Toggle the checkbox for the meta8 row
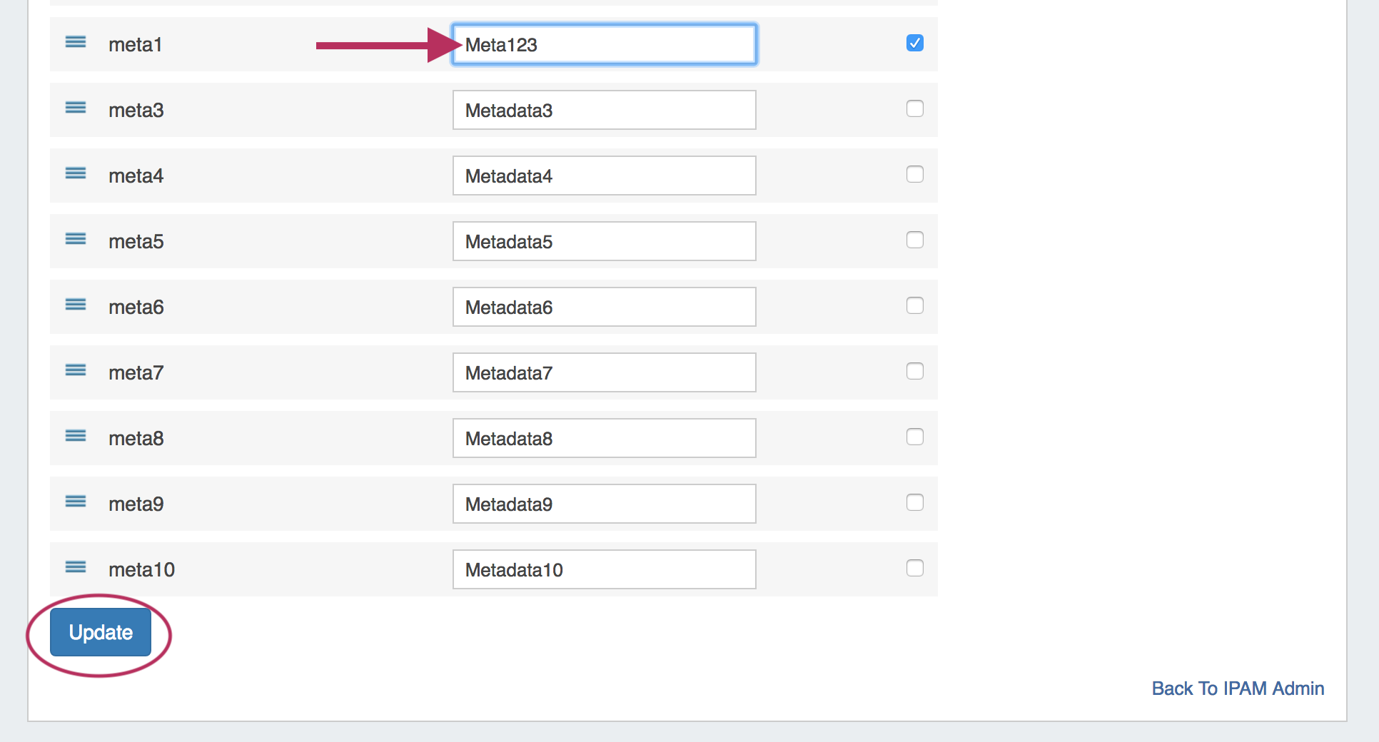The height and width of the screenshot is (742, 1379). point(914,437)
